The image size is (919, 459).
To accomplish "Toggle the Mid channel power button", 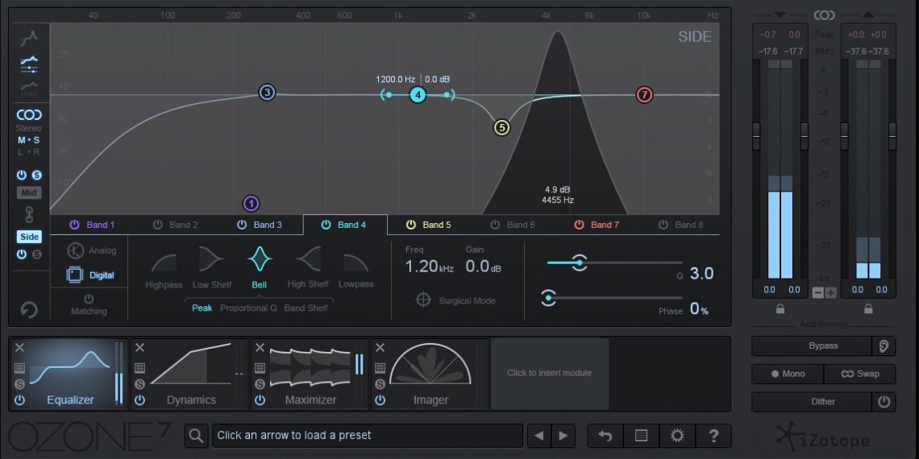I will point(21,175).
